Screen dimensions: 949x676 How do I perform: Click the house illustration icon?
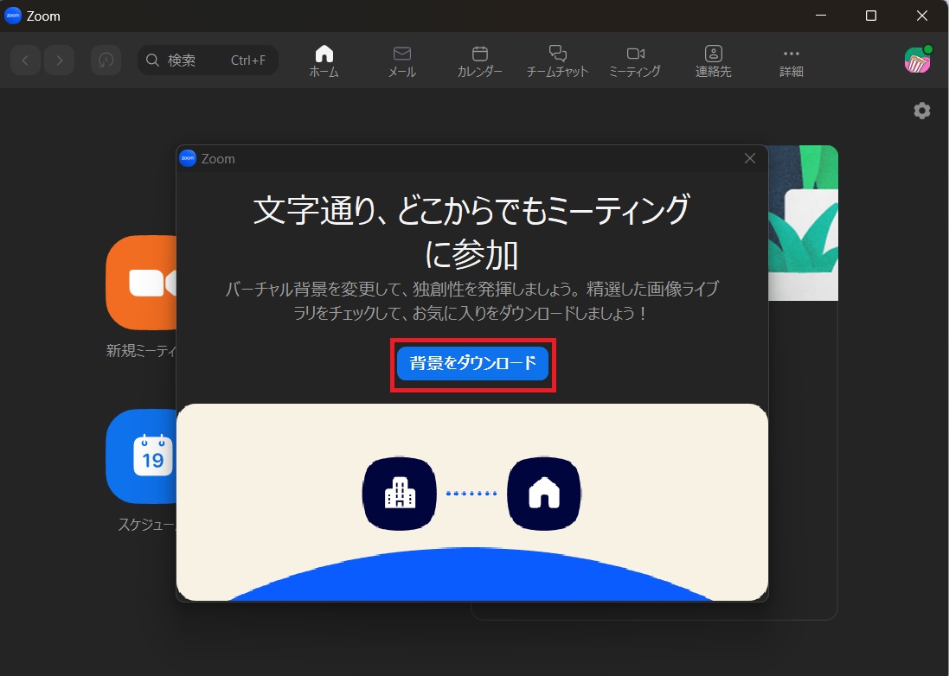(x=544, y=494)
